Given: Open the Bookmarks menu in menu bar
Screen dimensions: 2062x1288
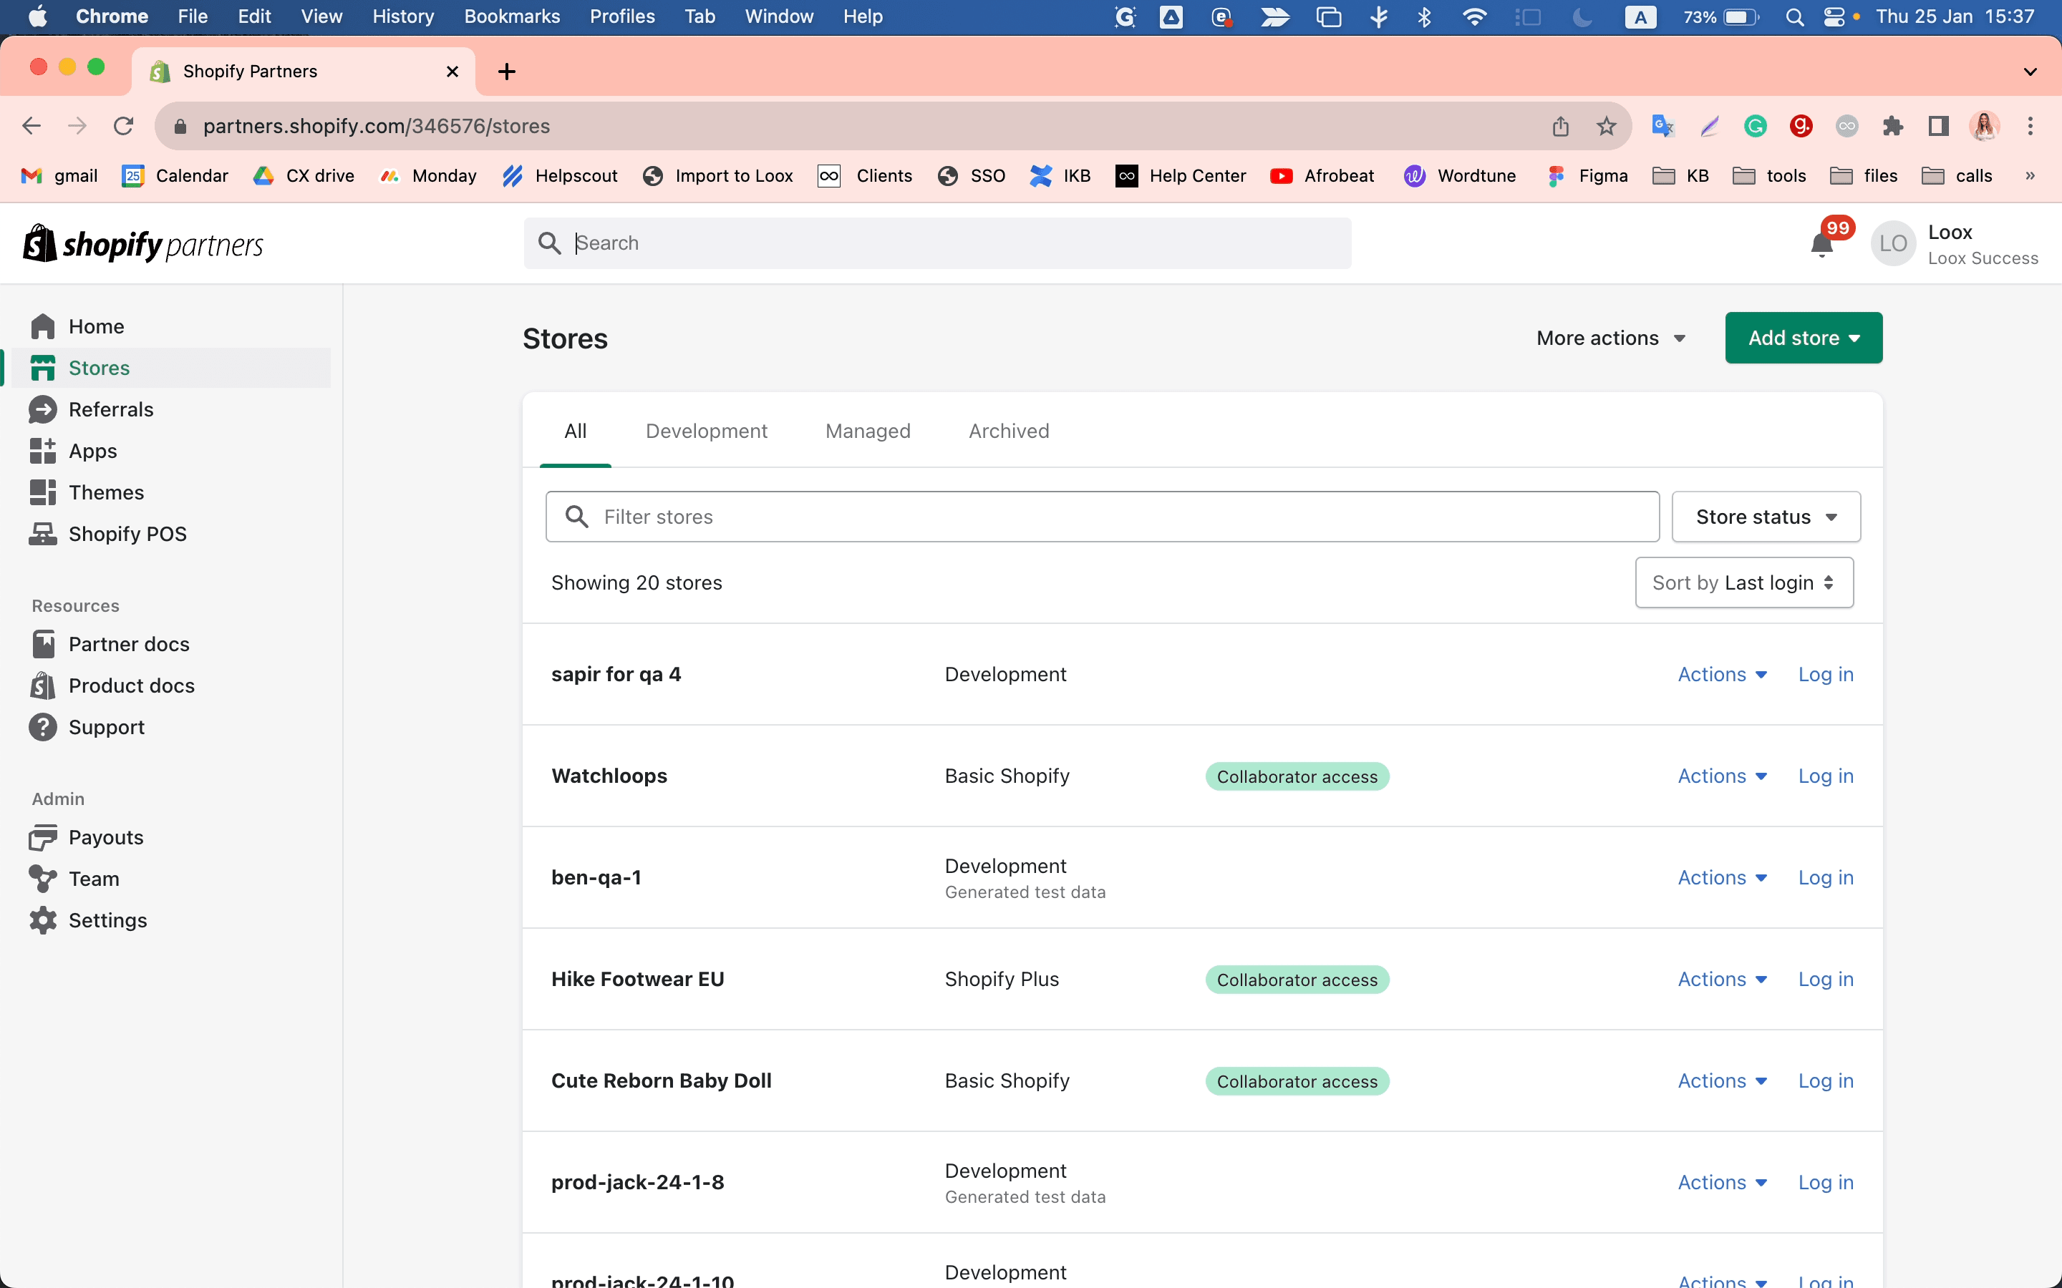Looking at the screenshot, I should (512, 17).
